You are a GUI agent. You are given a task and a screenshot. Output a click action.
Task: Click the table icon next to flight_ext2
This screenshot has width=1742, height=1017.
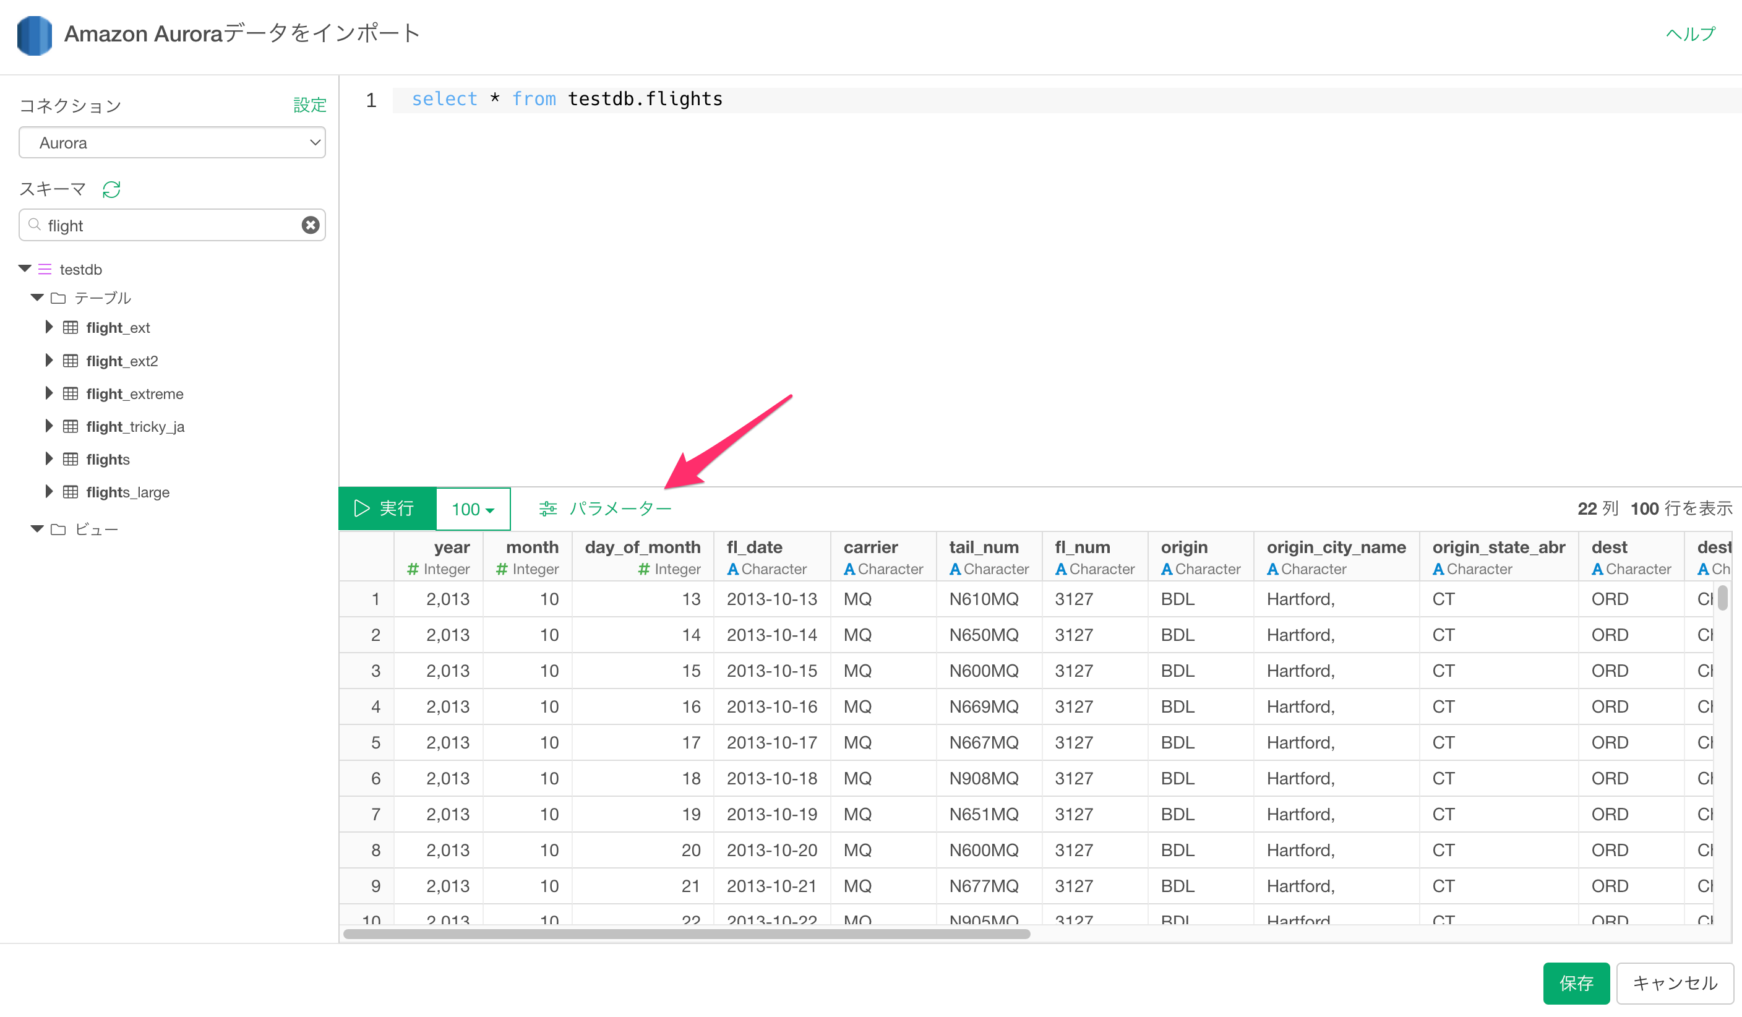(x=71, y=360)
